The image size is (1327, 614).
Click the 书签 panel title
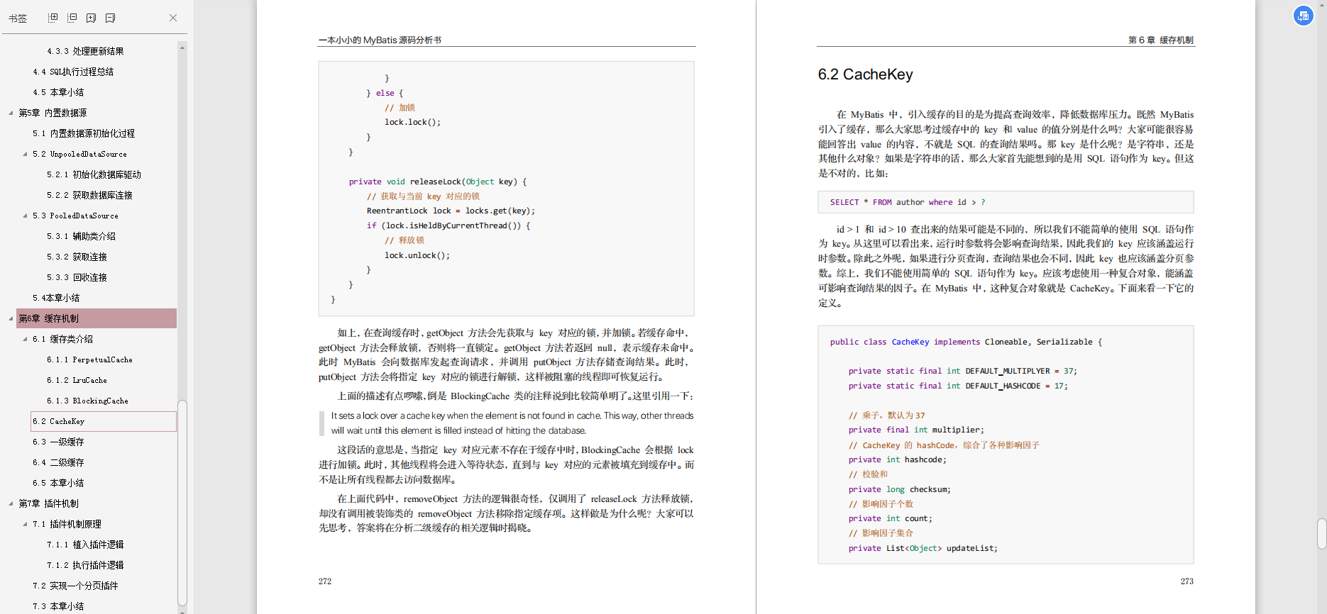[x=18, y=18]
